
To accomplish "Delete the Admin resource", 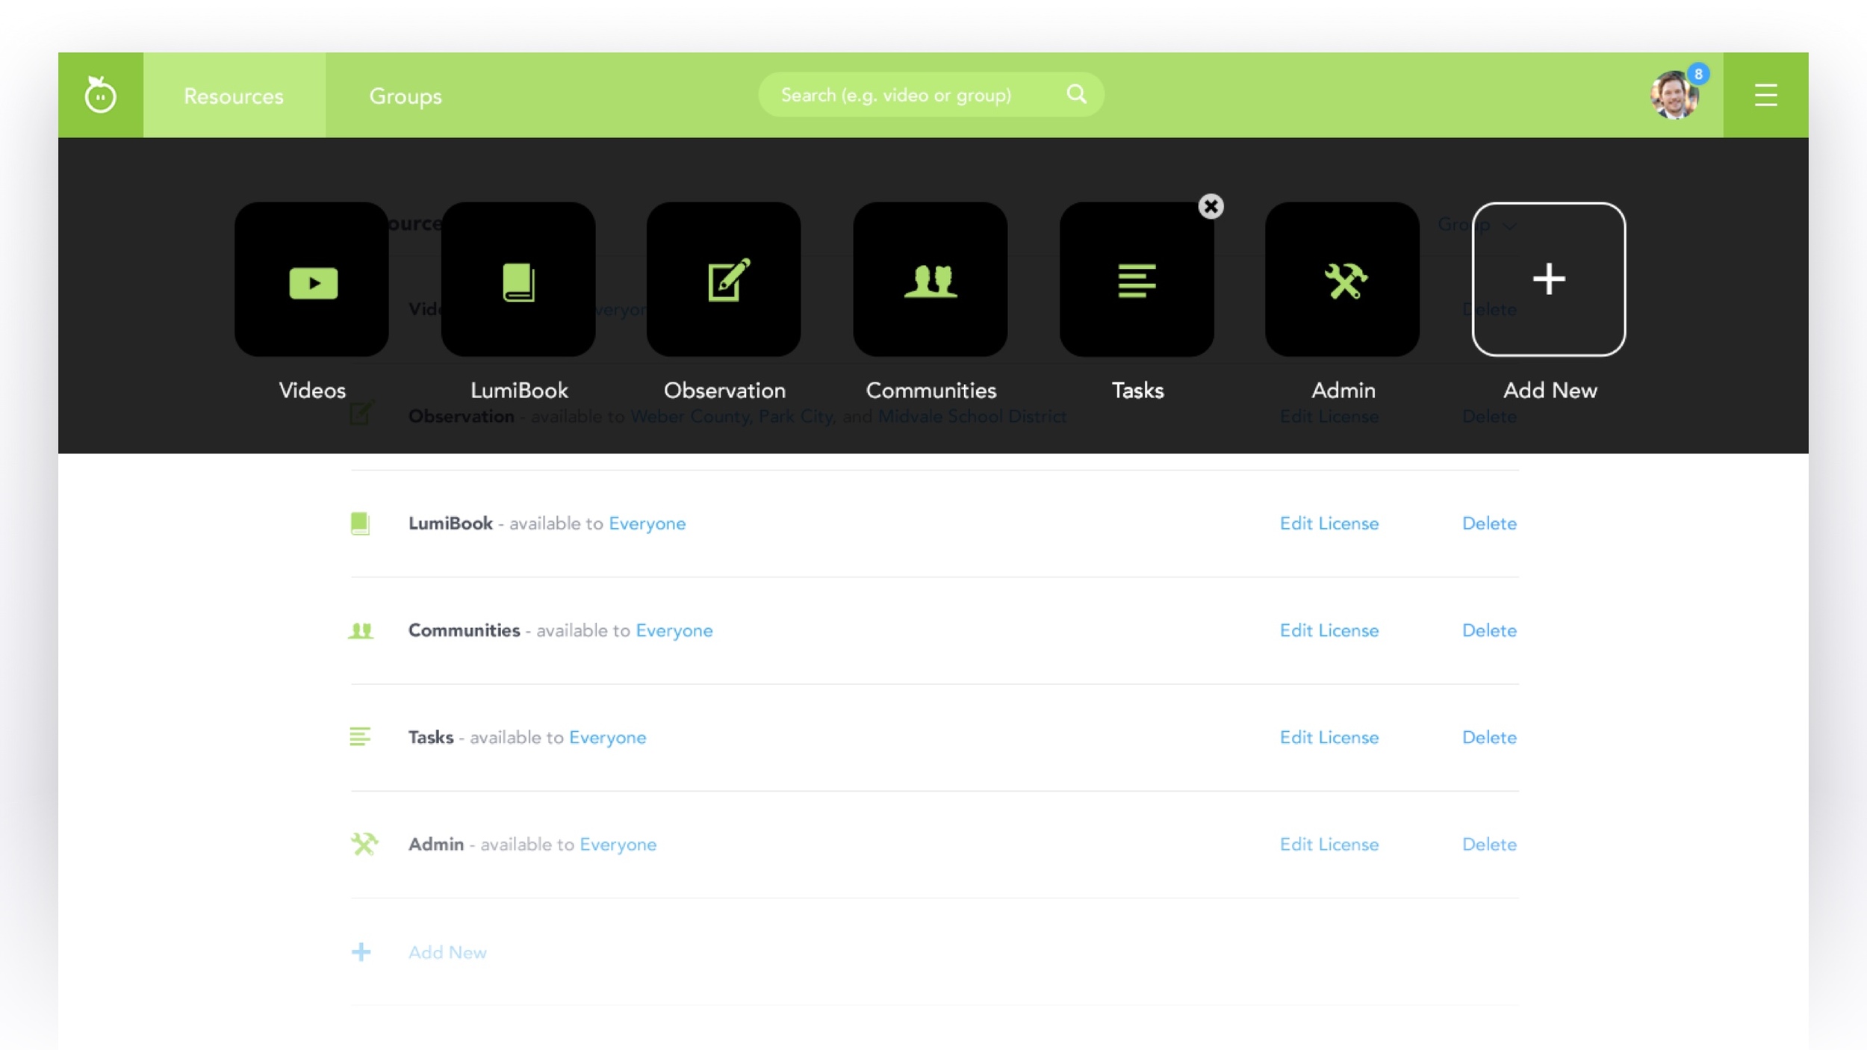I will click(x=1489, y=844).
